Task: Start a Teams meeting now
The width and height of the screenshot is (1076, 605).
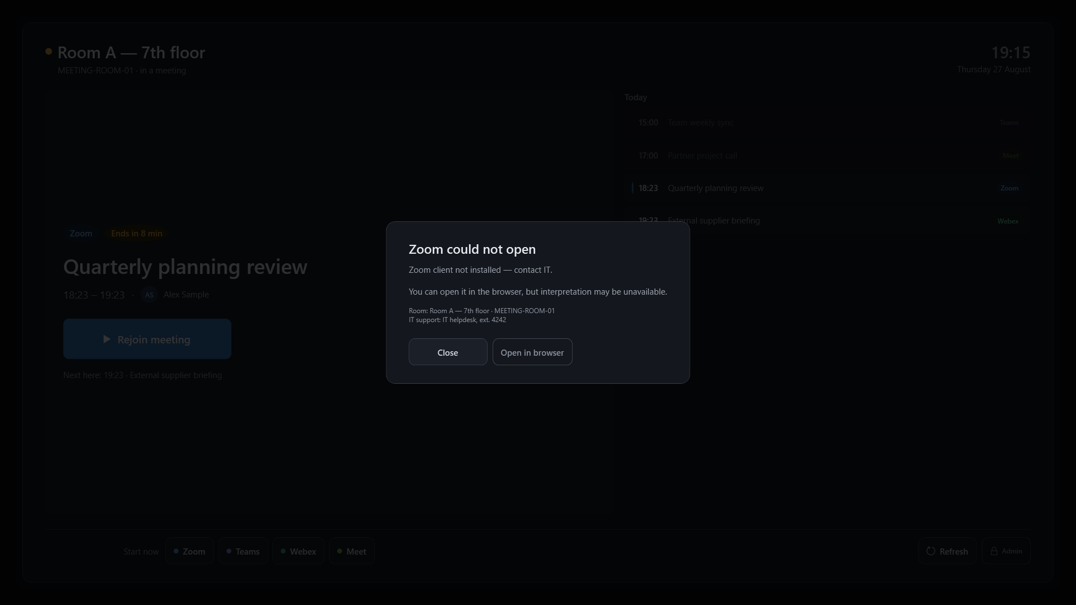Action: coord(243,551)
